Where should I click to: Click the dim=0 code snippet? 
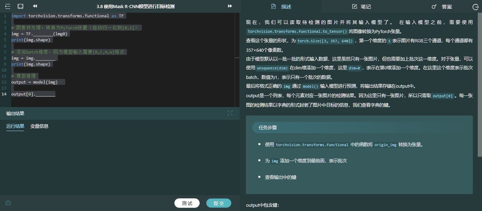click(355, 68)
